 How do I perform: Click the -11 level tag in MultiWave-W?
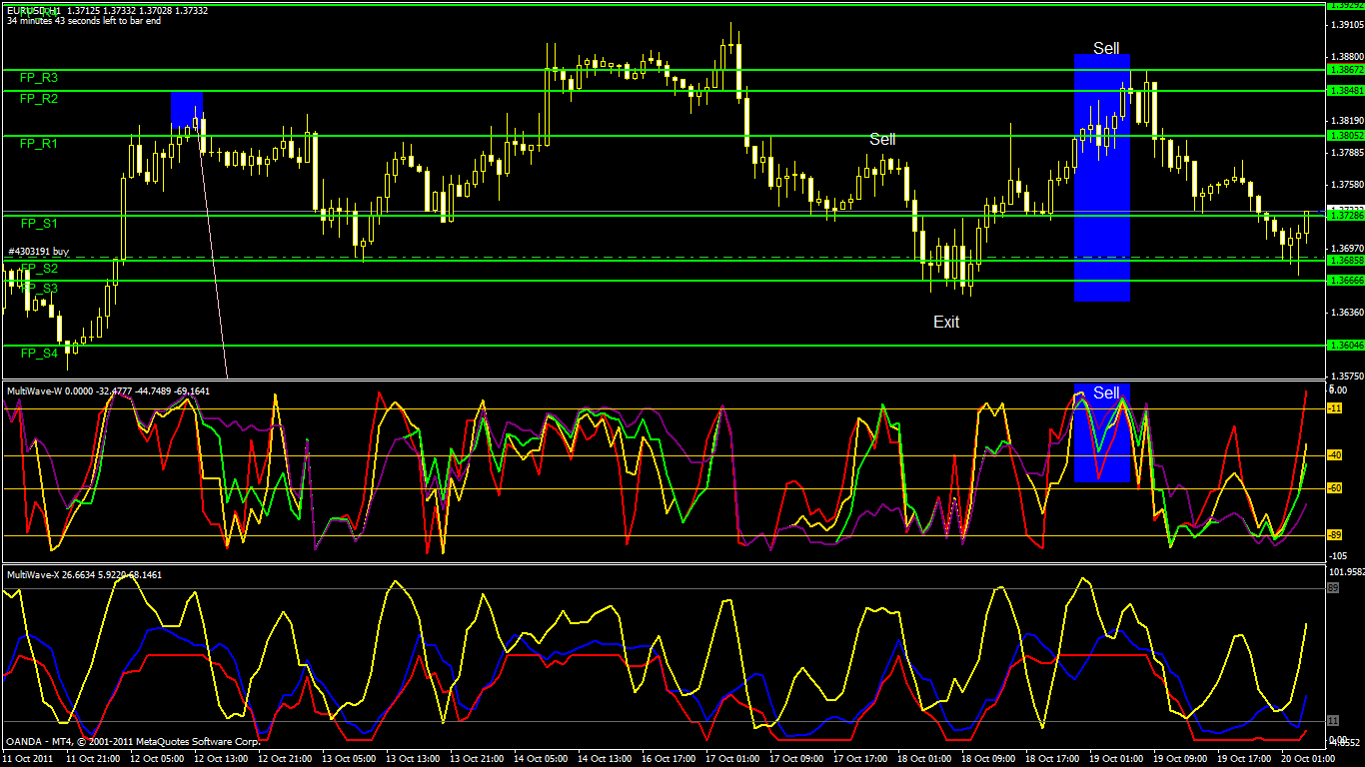tap(1335, 408)
